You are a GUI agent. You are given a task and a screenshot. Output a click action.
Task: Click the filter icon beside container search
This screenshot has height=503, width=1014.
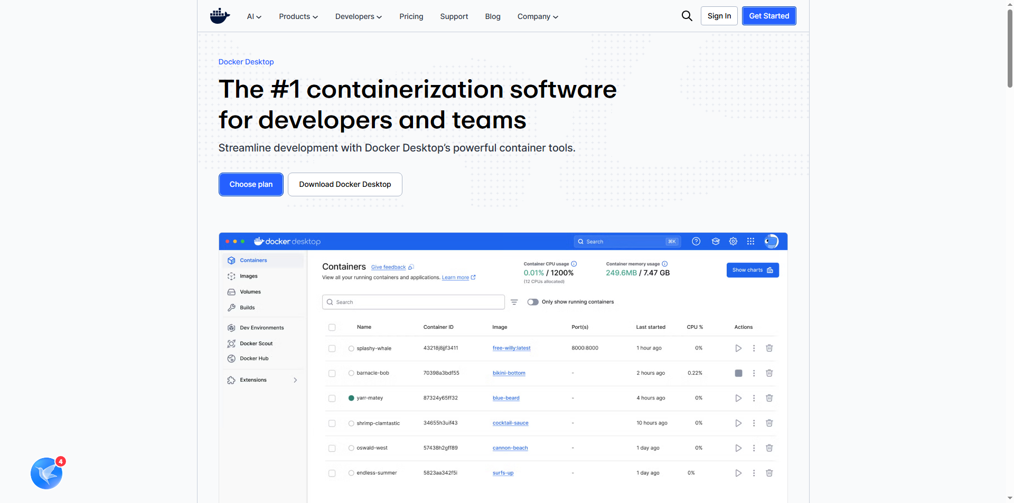click(x=514, y=302)
